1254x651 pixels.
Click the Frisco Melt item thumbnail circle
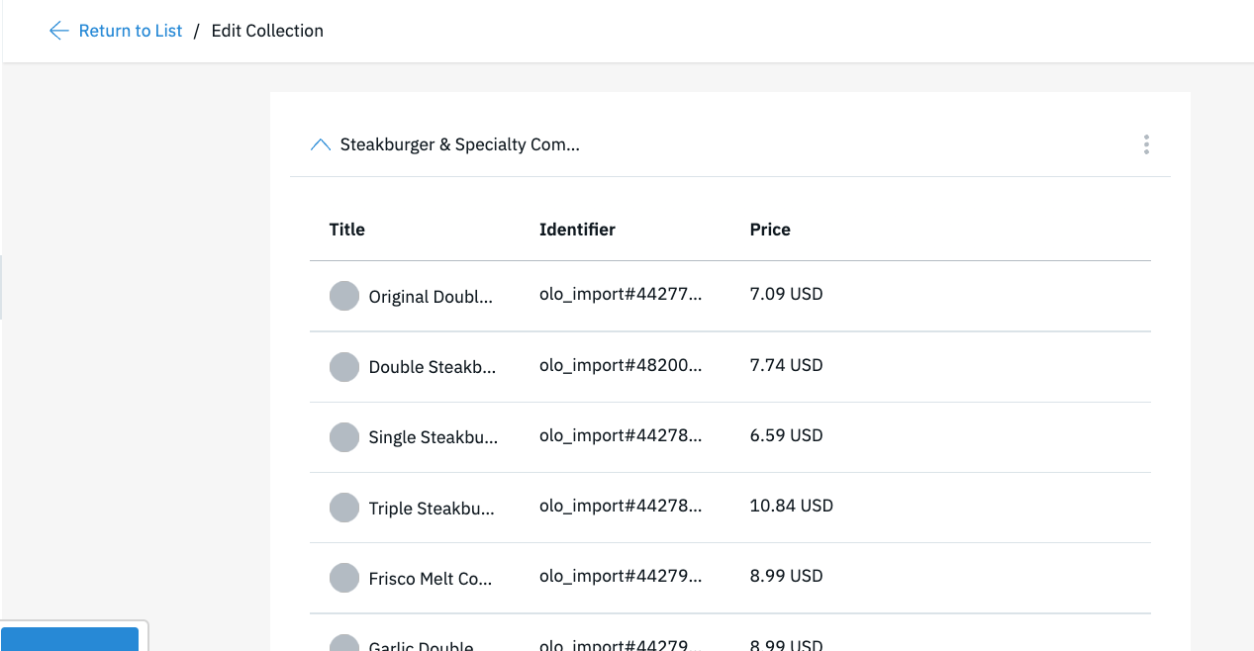[344, 578]
